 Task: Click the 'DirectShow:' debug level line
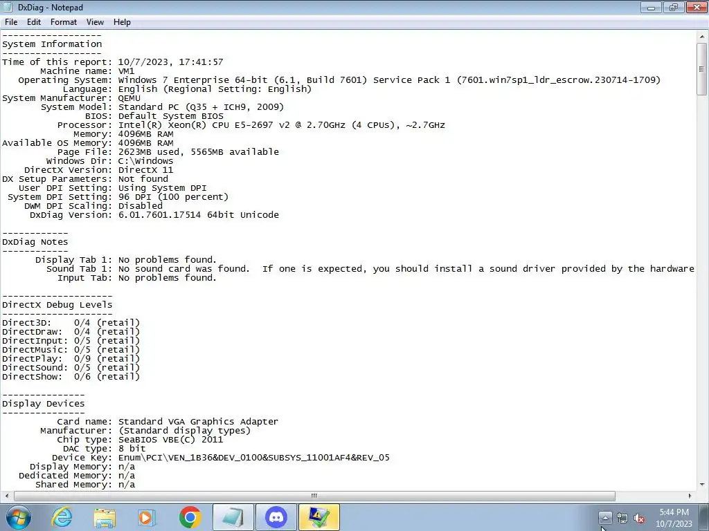pos(71,377)
